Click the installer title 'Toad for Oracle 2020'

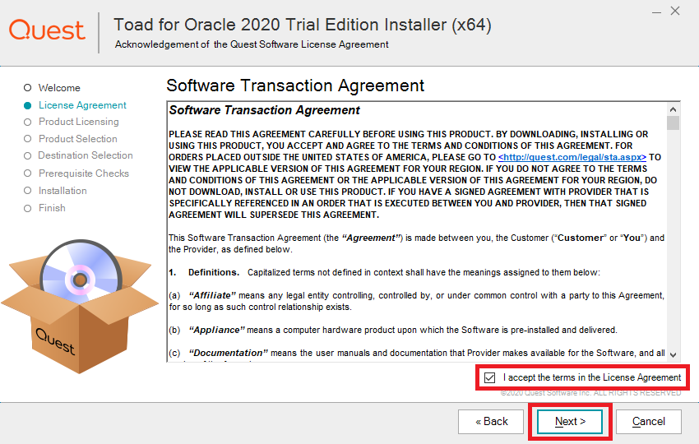pyautogui.click(x=303, y=25)
